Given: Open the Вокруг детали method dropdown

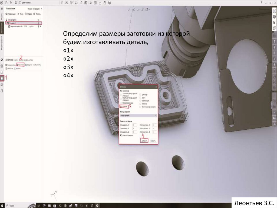Looking at the screenshot, I should (x=138, y=116).
